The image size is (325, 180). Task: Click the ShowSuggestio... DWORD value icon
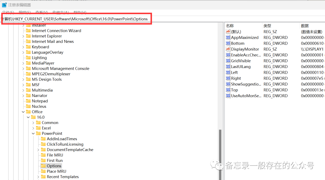click(x=228, y=84)
